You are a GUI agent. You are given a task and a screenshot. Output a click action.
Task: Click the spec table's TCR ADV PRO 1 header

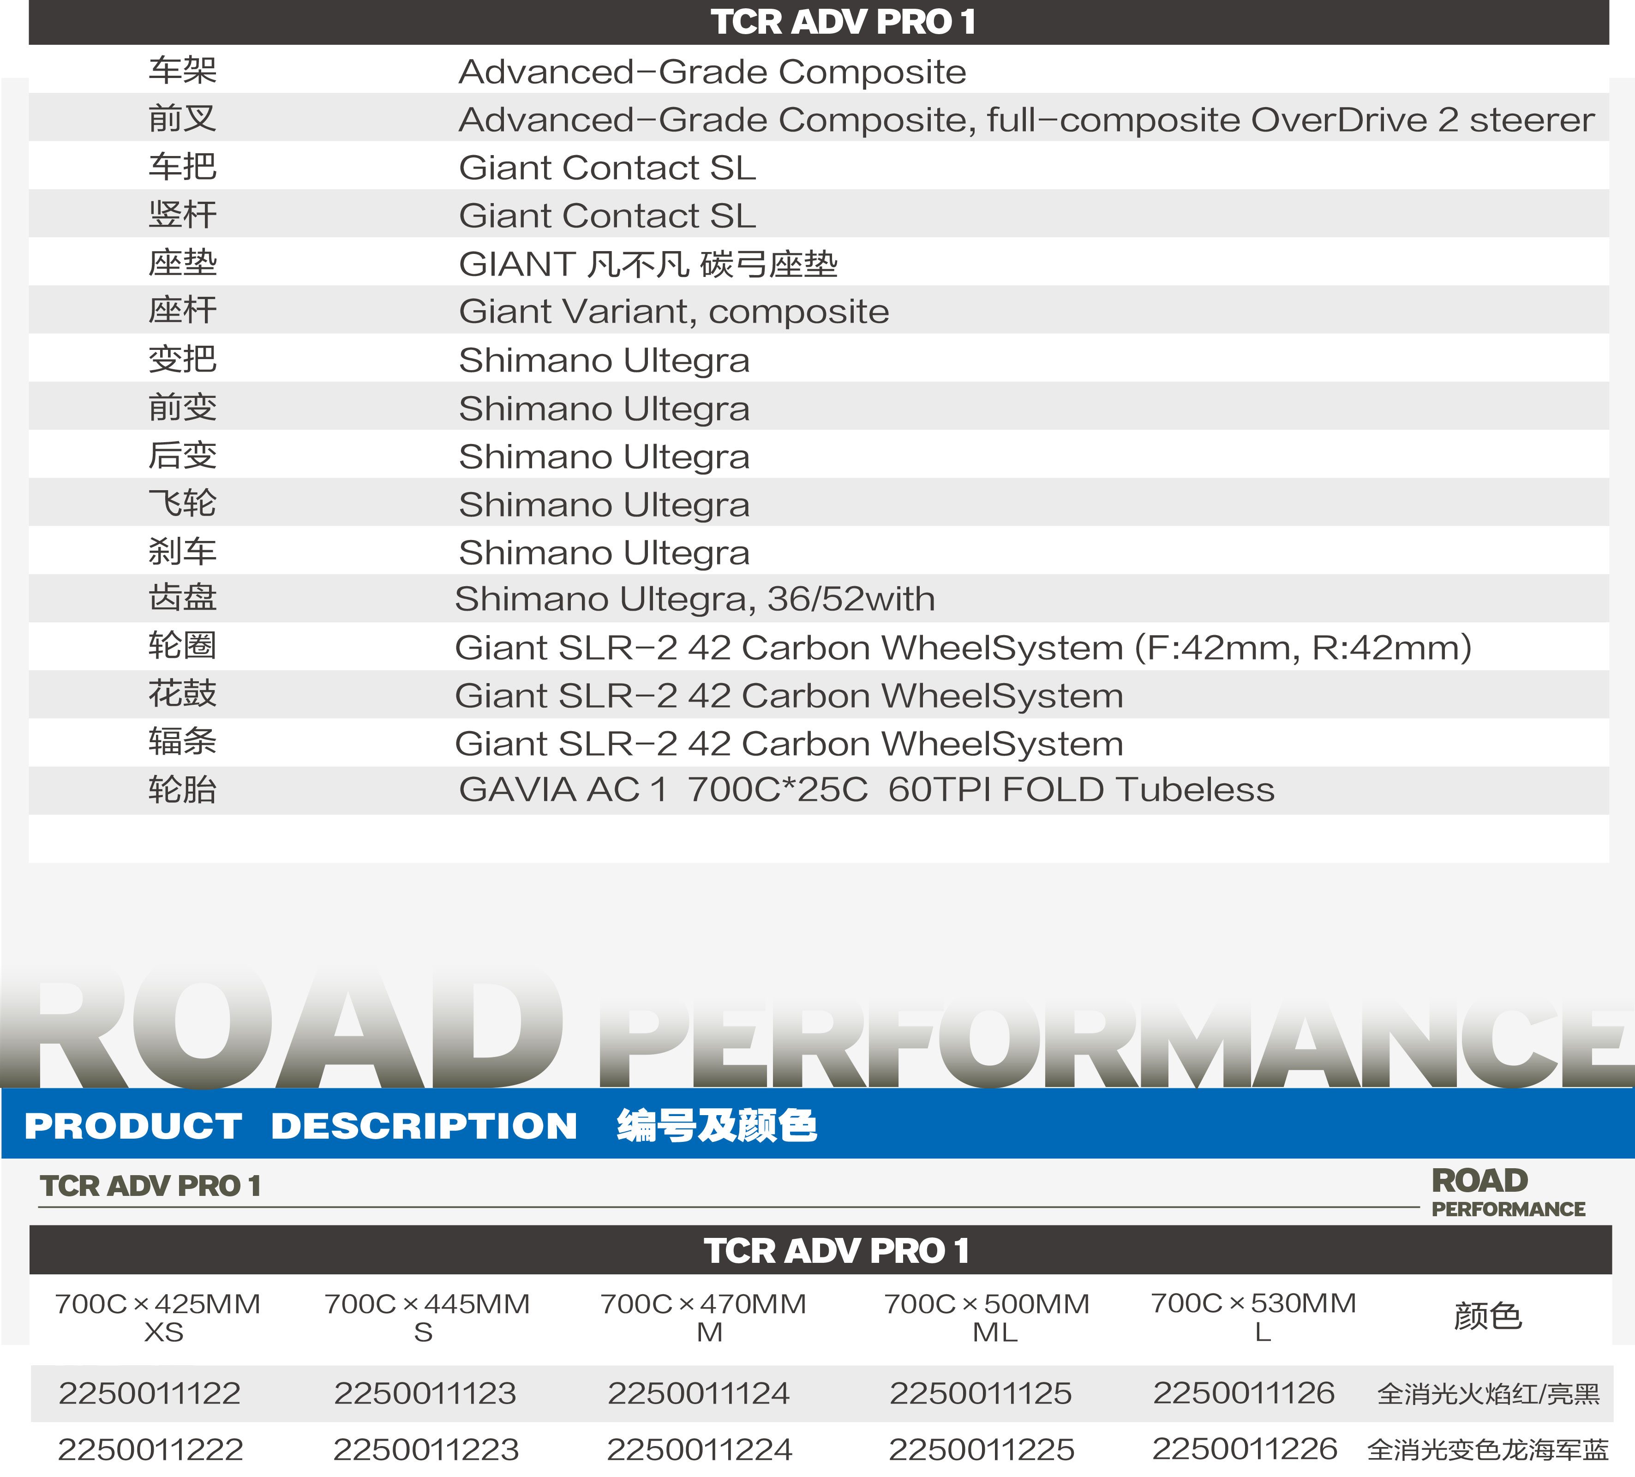[x=844, y=22]
